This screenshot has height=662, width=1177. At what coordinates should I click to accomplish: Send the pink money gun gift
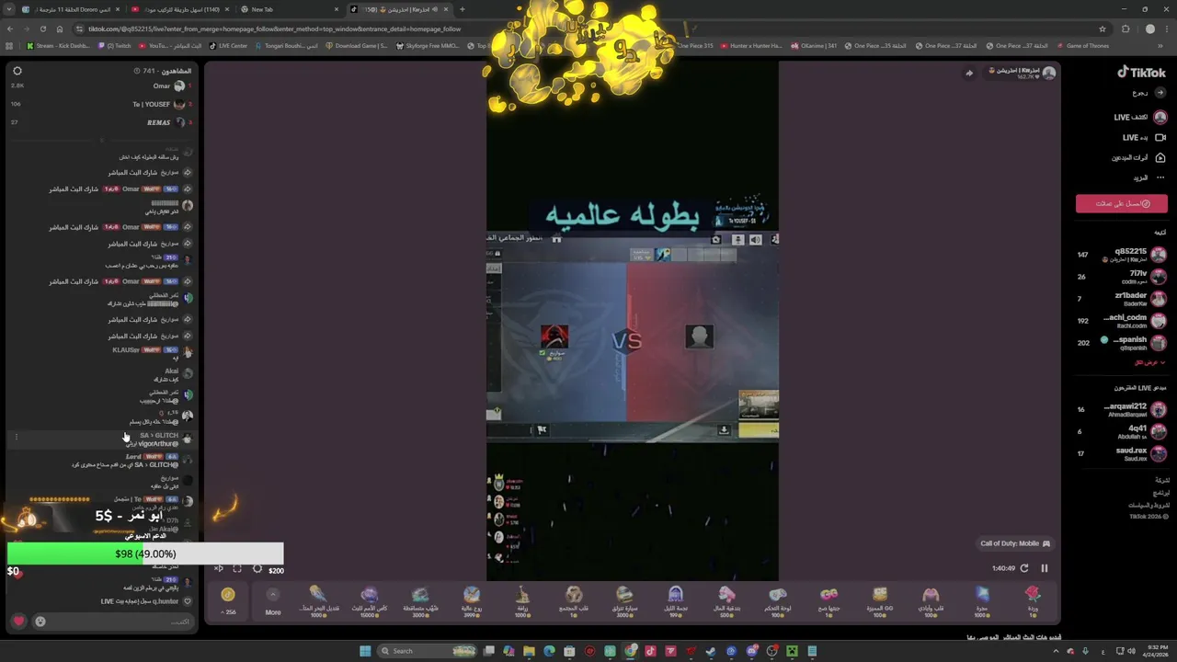pyautogui.click(x=726, y=600)
